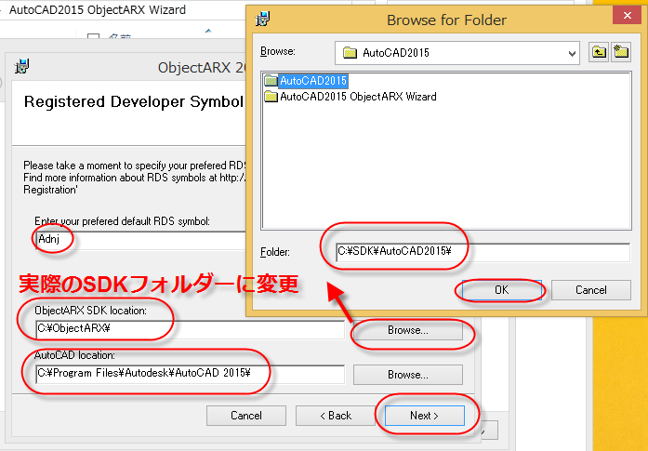Click the ObjectARX wizard installer title icon
Image resolution: width=648 pixels, height=451 pixels.
pos(21,66)
